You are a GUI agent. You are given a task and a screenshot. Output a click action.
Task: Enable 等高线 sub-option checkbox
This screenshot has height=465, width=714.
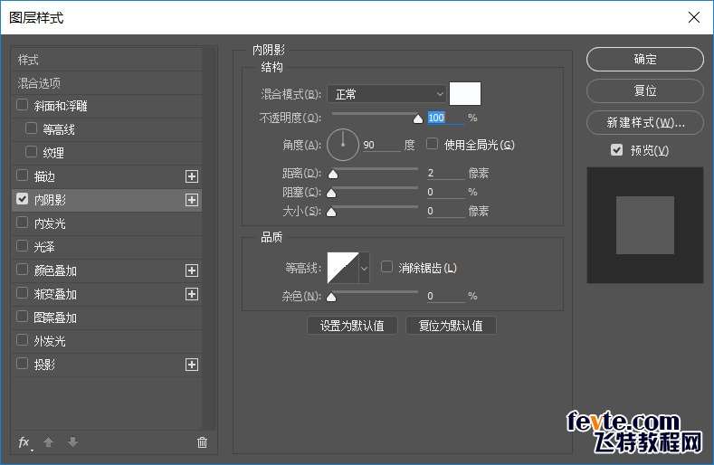pyautogui.click(x=31, y=128)
